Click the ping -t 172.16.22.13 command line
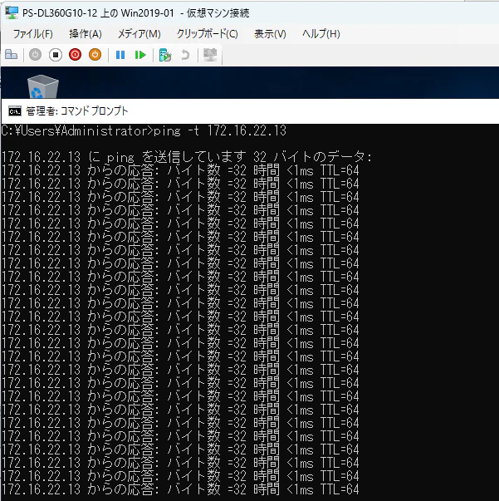 click(144, 131)
